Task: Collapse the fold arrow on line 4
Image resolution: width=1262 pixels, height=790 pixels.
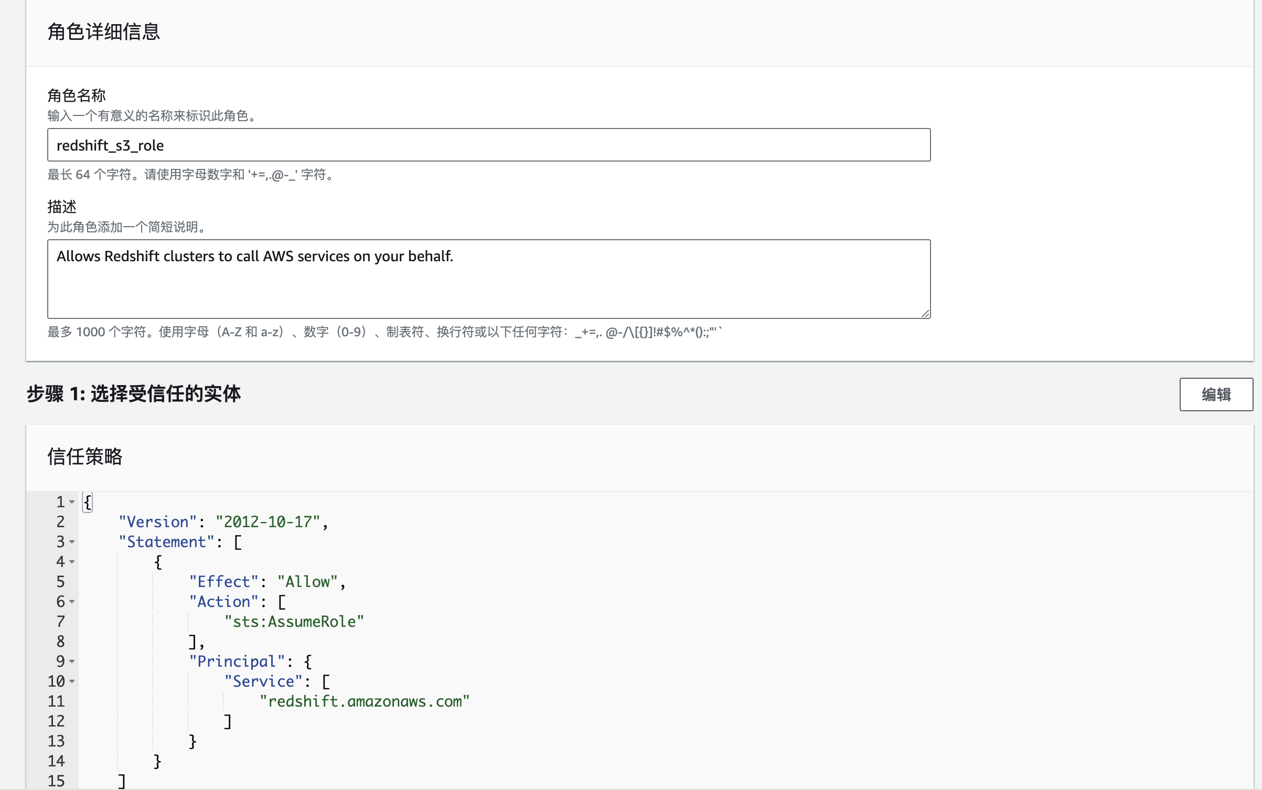Action: tap(72, 562)
